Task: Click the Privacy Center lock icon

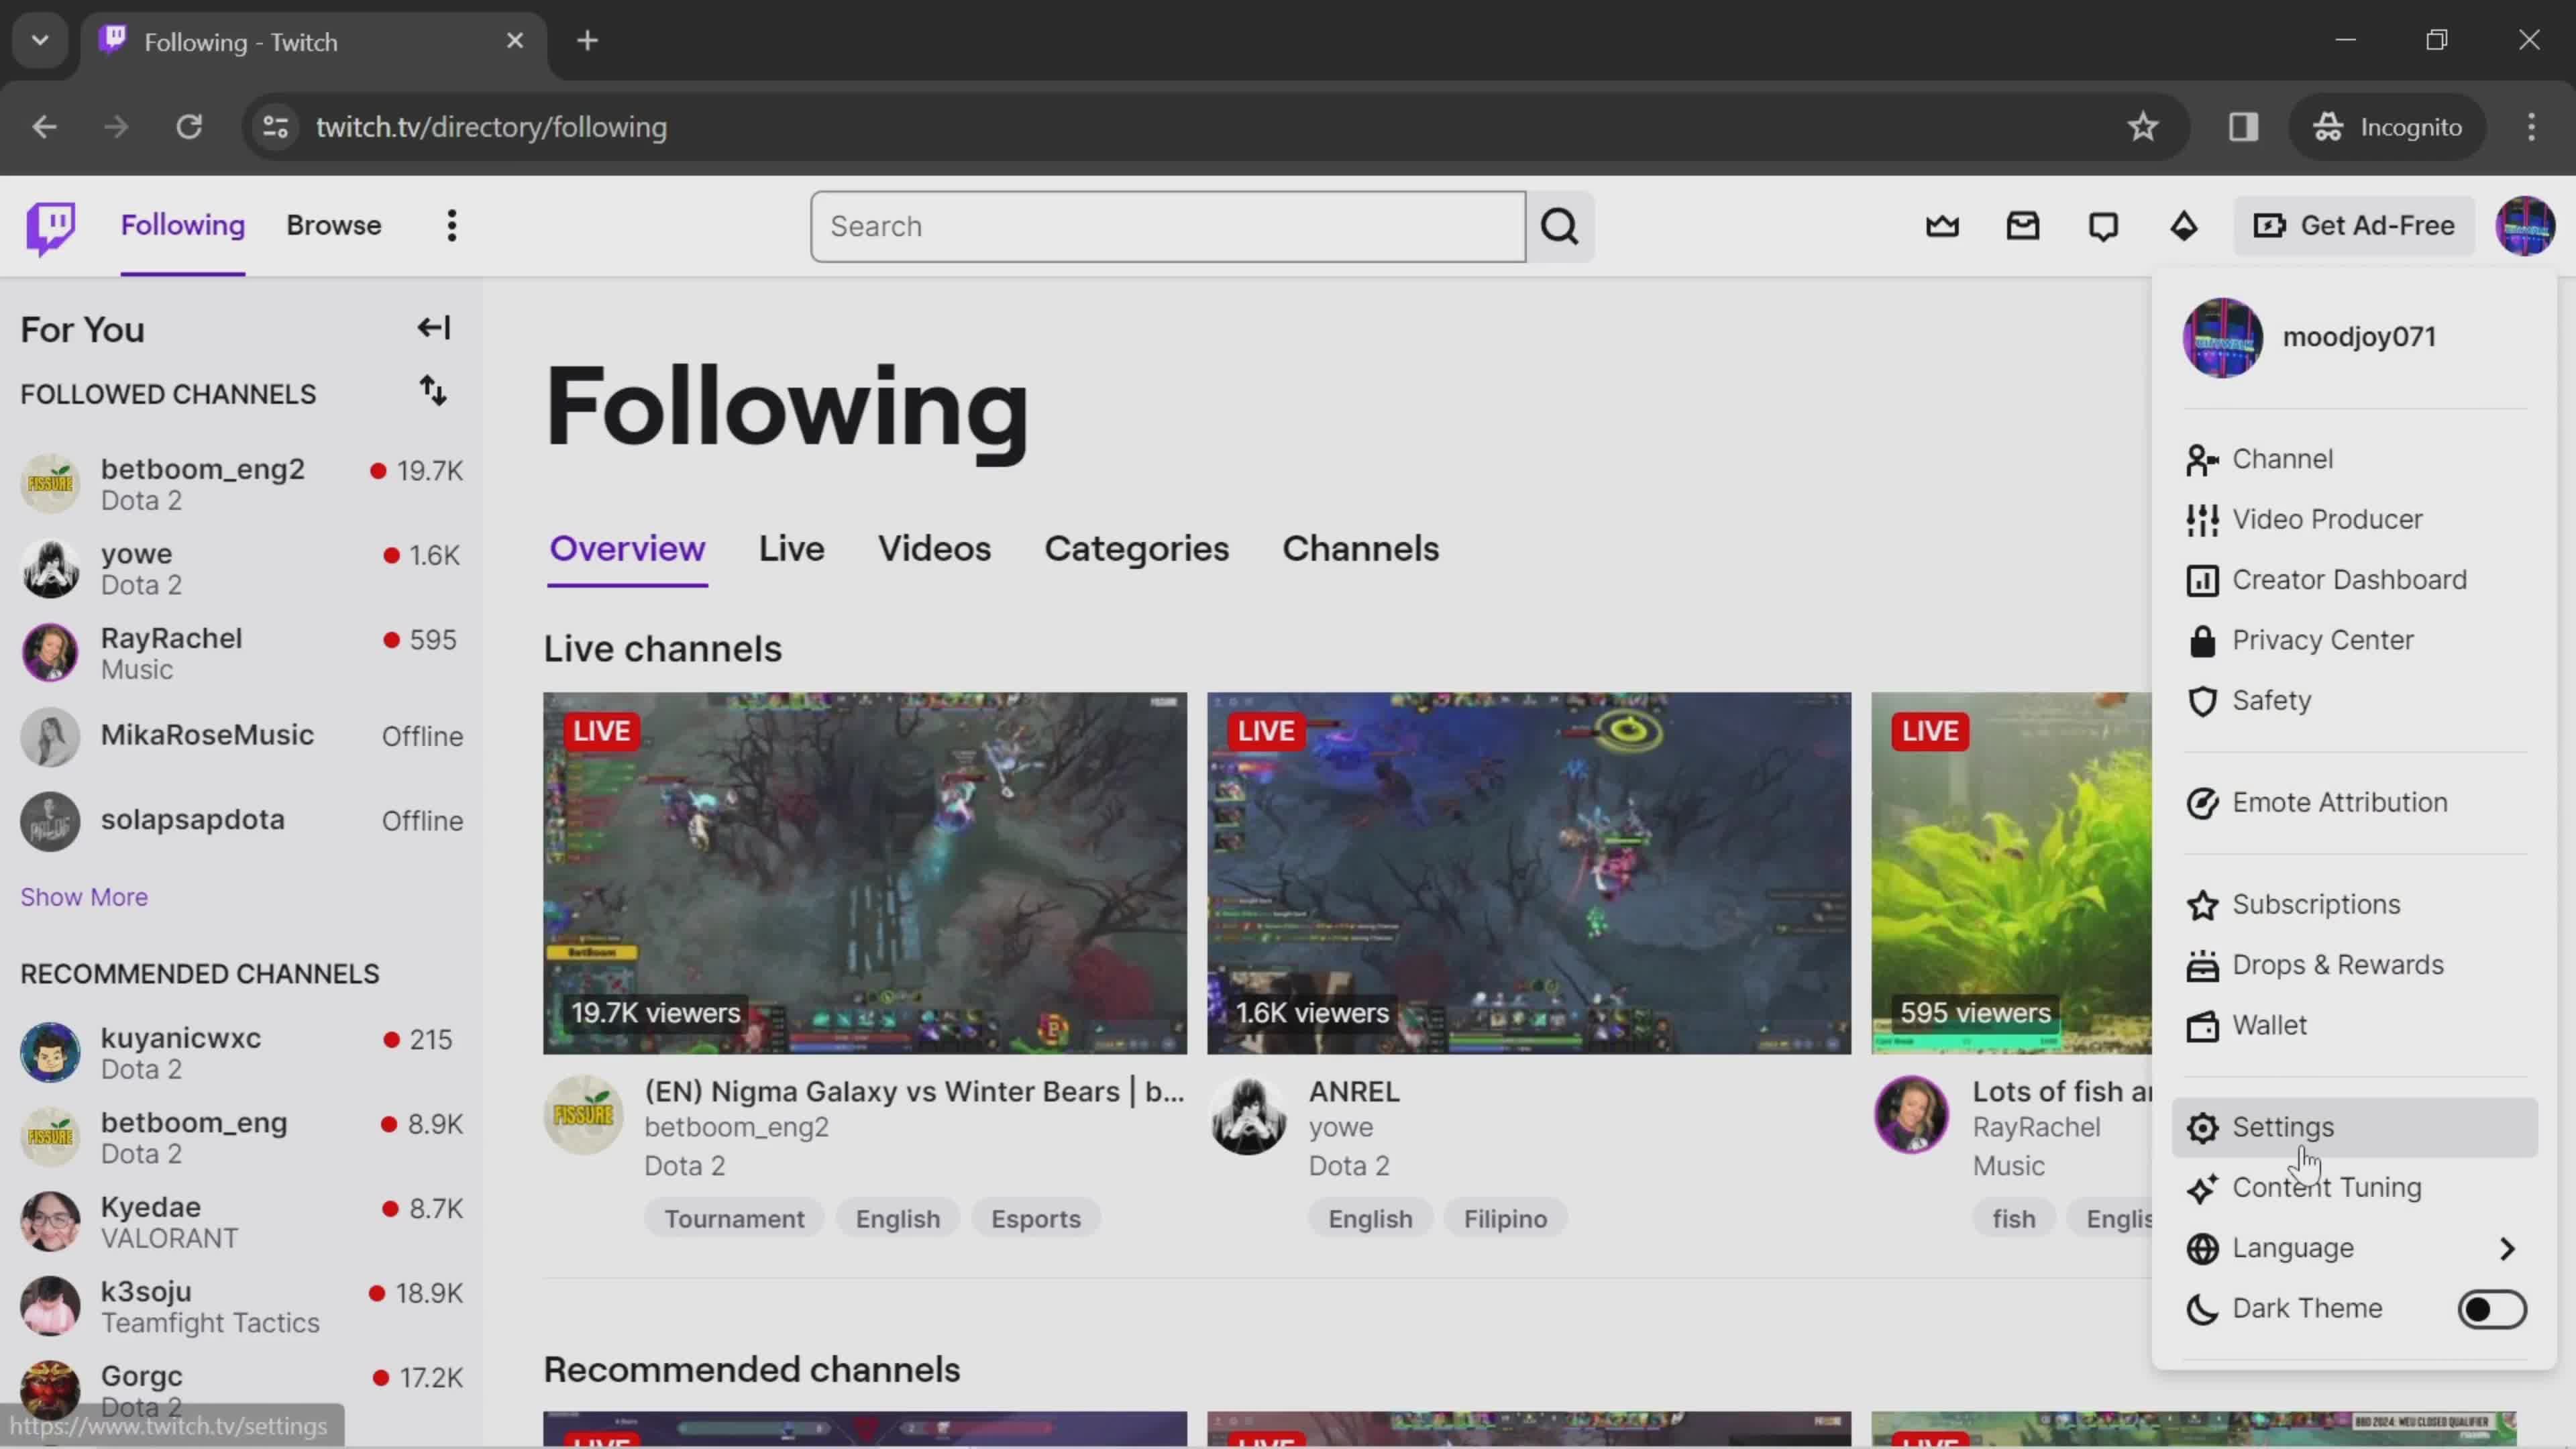Action: click(2201, 639)
